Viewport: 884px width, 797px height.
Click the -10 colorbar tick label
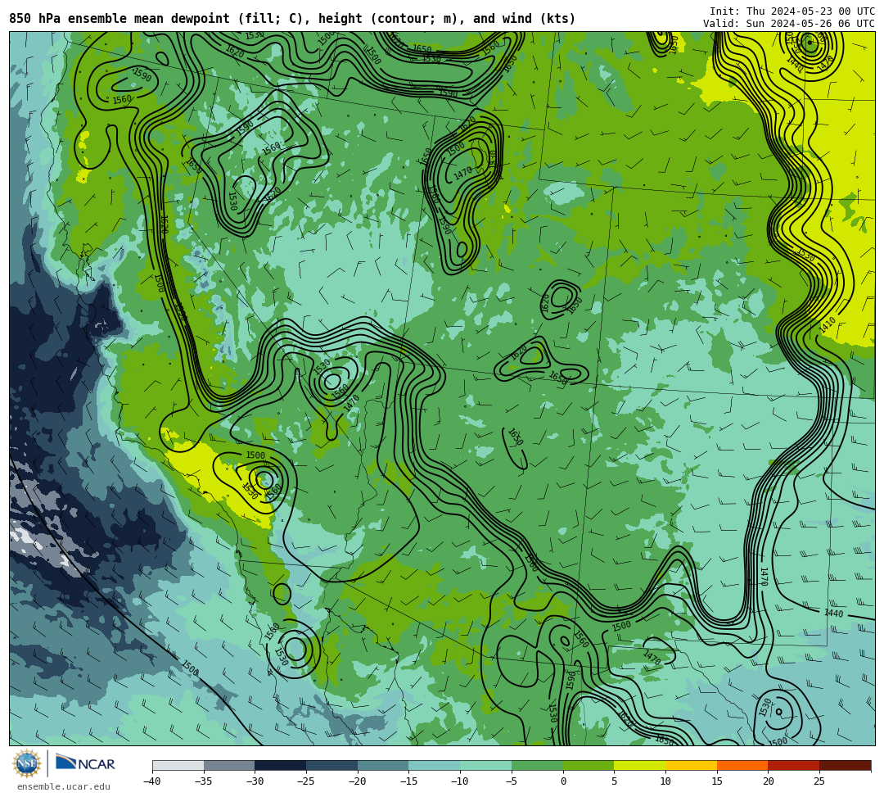(x=460, y=781)
